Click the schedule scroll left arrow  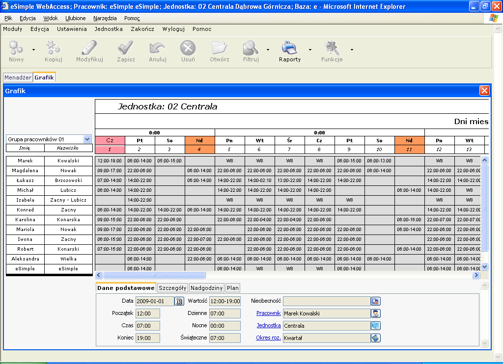(99, 275)
